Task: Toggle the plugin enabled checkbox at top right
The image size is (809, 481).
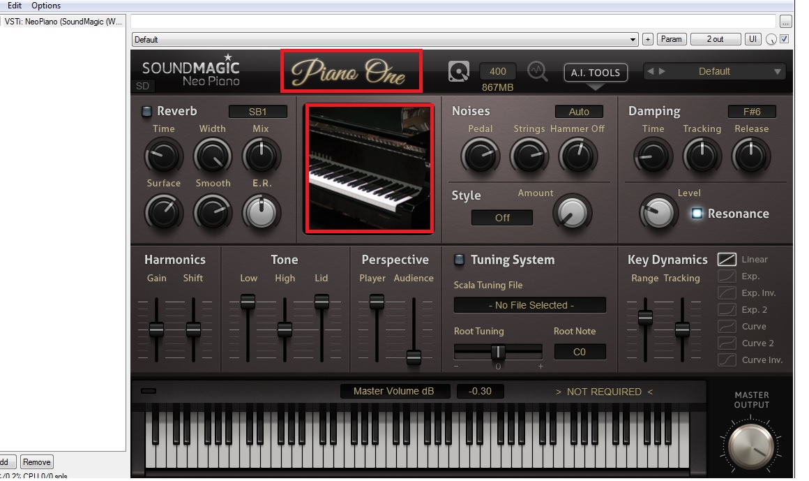Action: coord(784,39)
